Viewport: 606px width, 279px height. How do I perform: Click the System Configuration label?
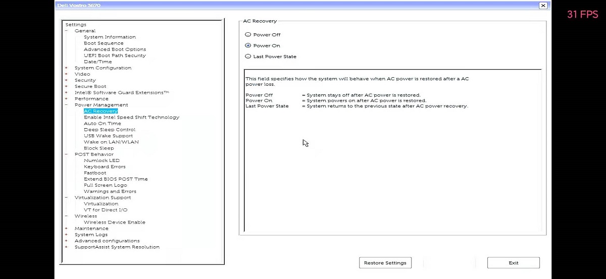click(x=103, y=68)
